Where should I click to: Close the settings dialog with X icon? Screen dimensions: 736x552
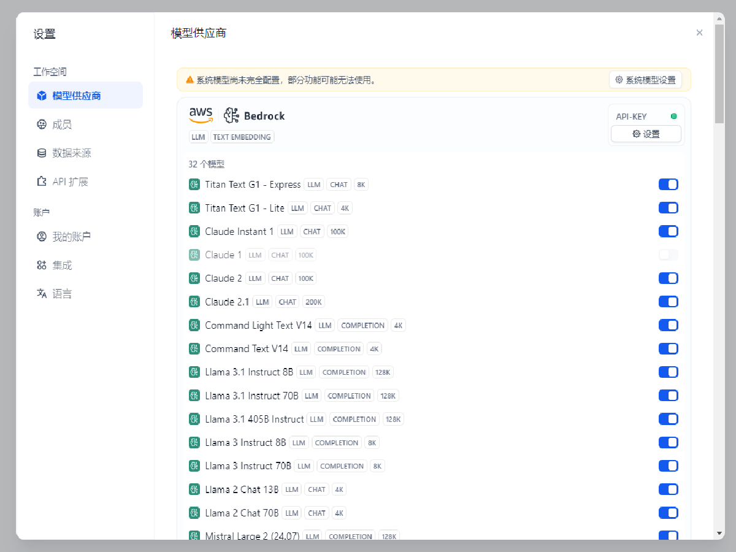699,33
